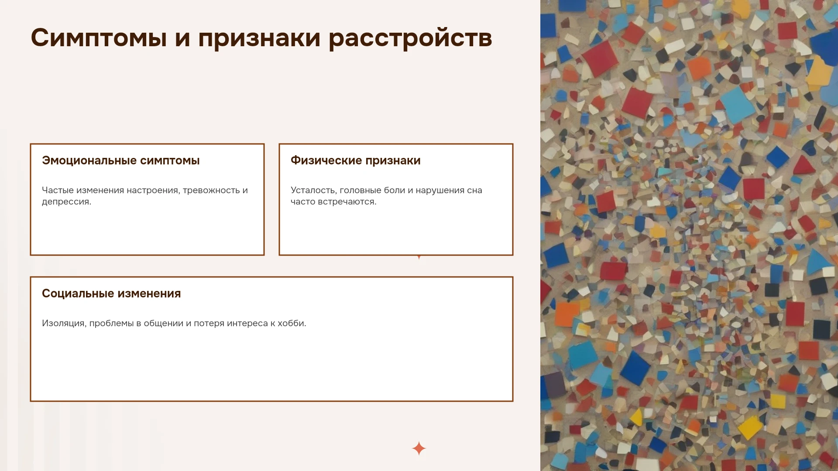Click empty area inside Физические признаки card
This screenshot has width=838, height=471.
[396, 231]
